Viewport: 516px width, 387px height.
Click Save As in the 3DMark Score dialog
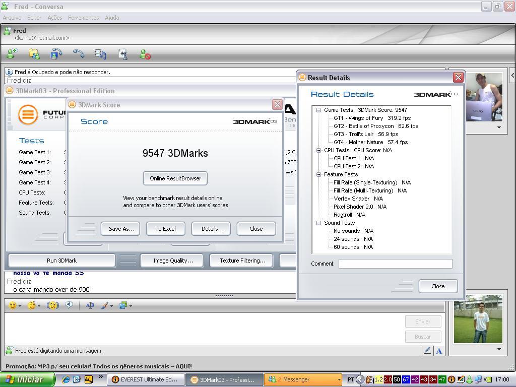(x=120, y=229)
